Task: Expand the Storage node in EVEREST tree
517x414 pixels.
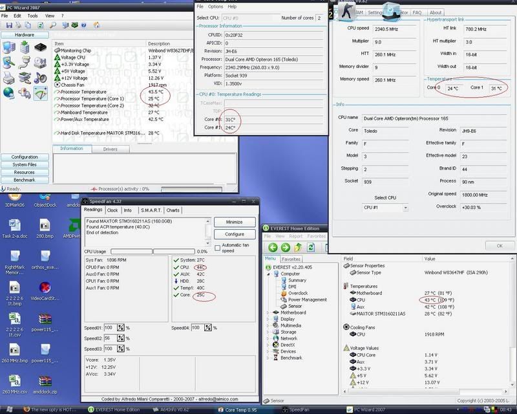Action: point(268,332)
